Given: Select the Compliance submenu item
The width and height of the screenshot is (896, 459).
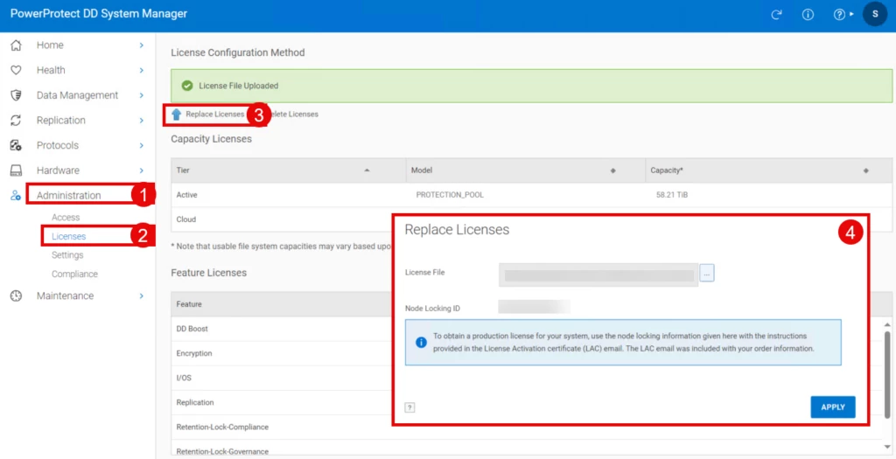Looking at the screenshot, I should click(x=74, y=274).
